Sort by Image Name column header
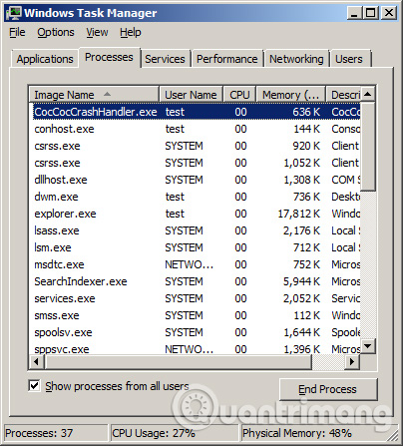 tap(94, 95)
